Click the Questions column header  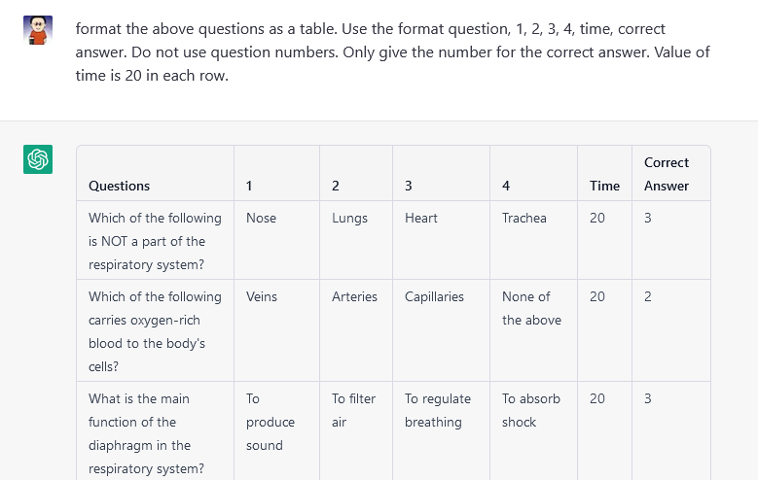tap(119, 186)
